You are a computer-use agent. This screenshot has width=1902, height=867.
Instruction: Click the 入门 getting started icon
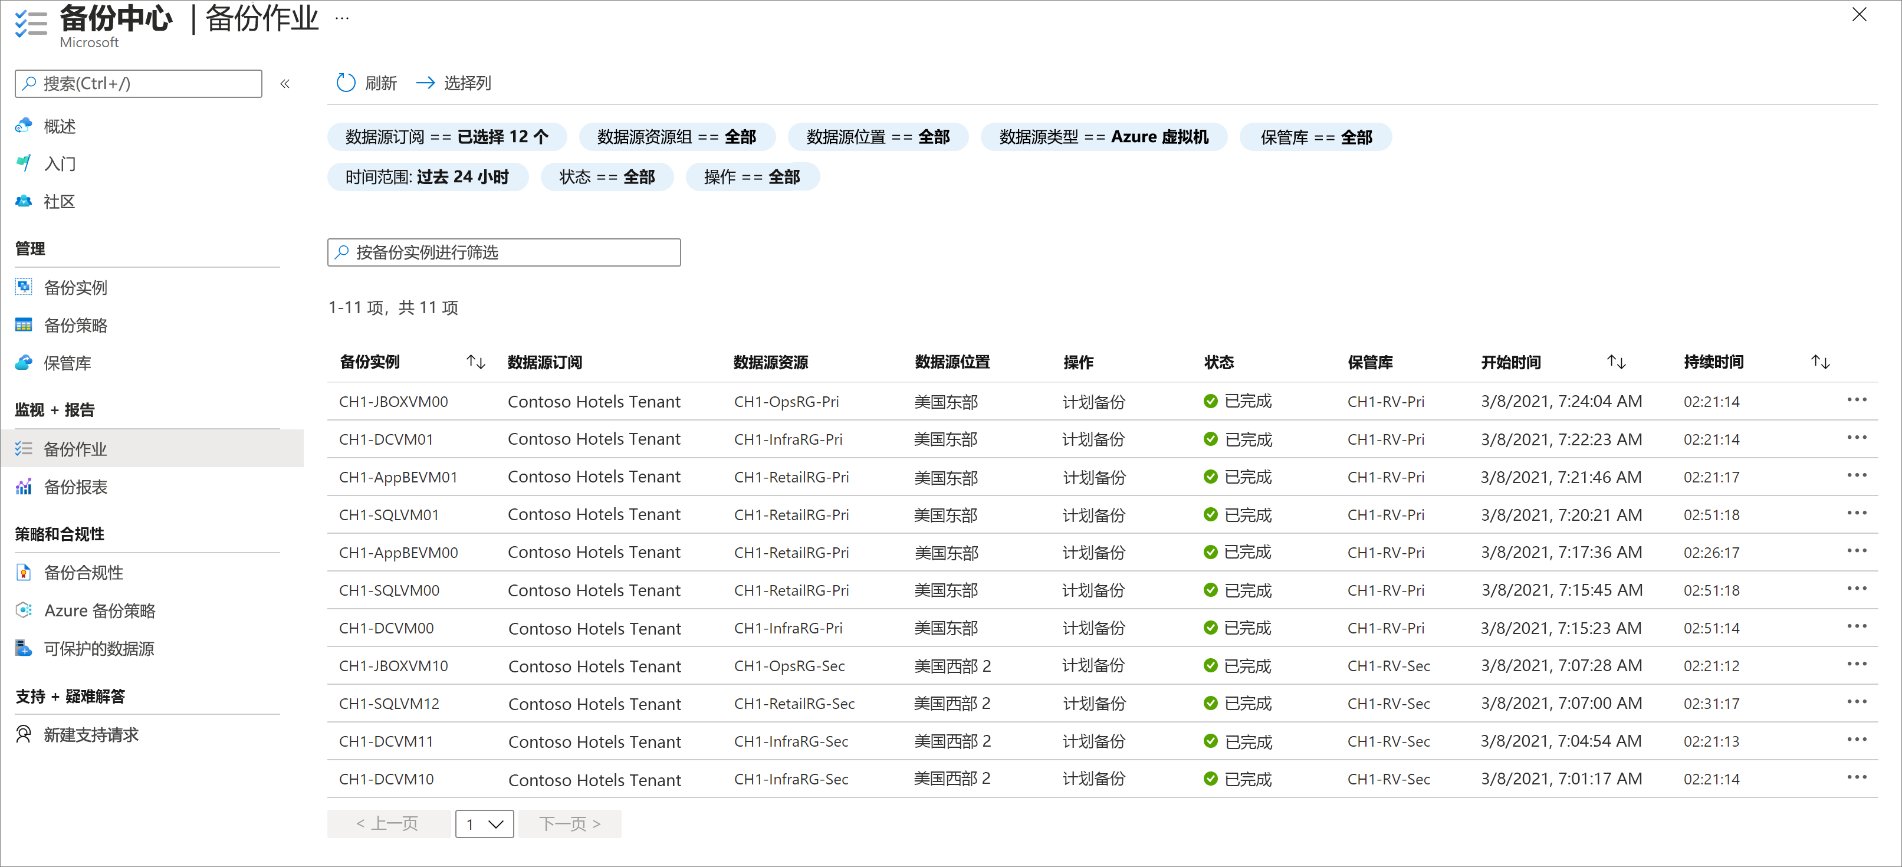(24, 163)
